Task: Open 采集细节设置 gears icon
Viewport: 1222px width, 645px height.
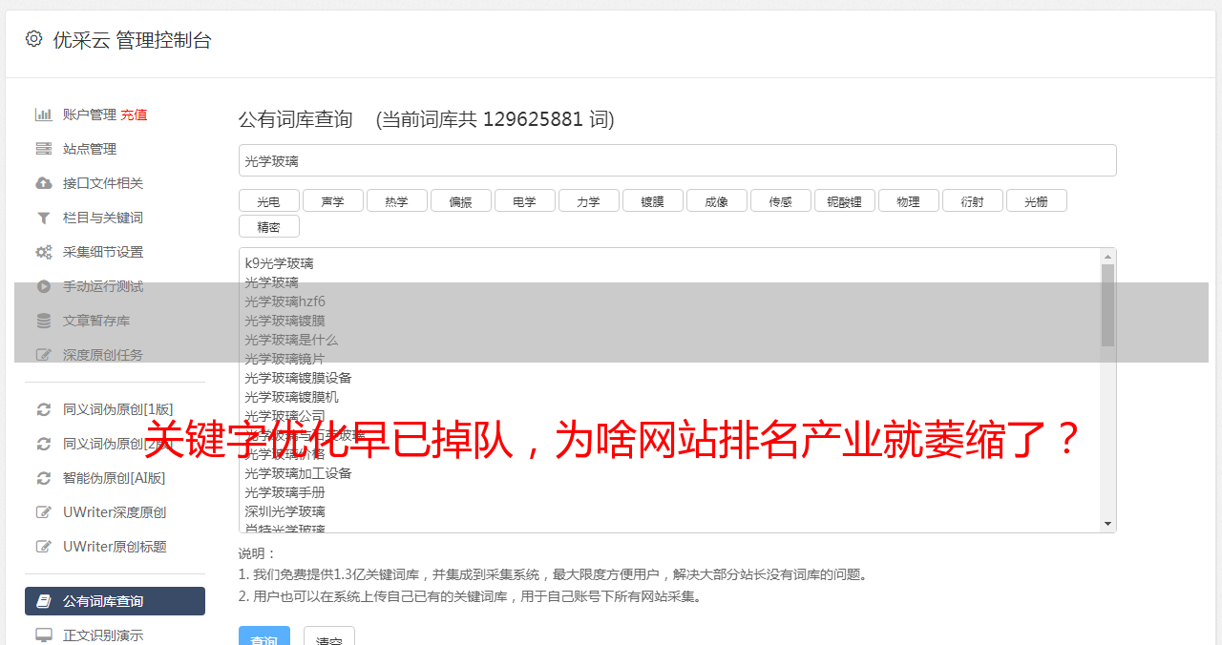Action: coord(44,252)
